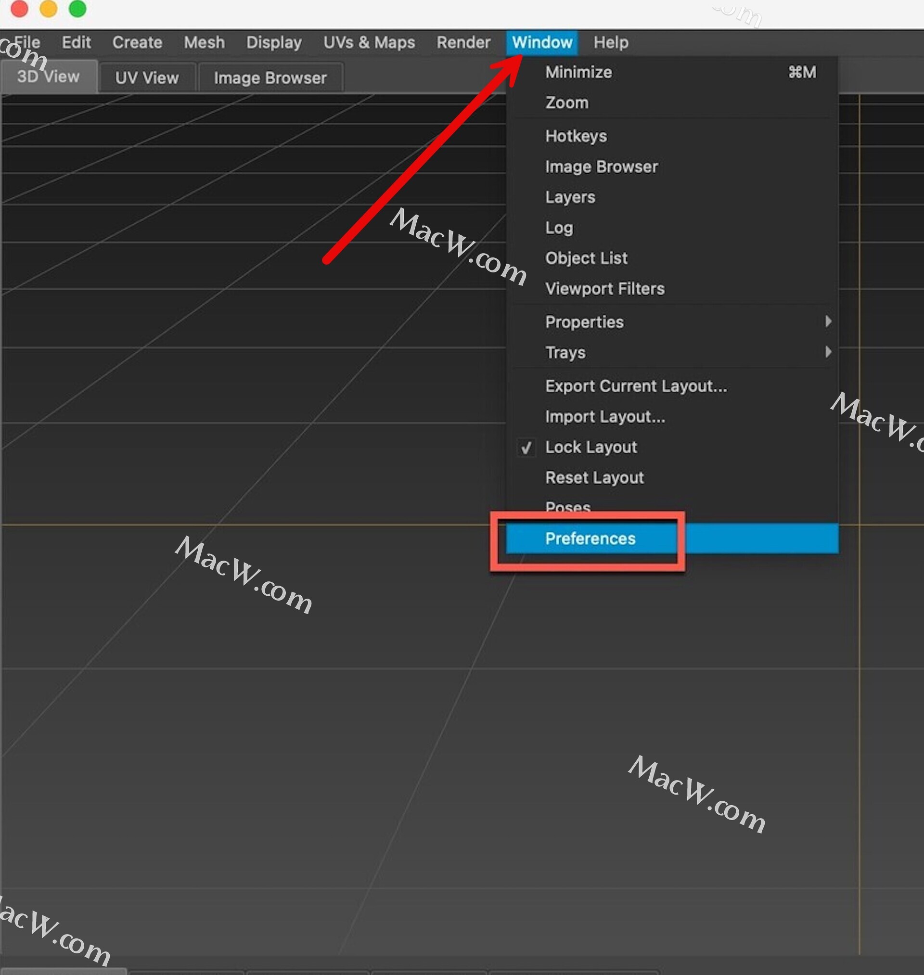Open Object List from the Window menu
924x975 pixels.
pos(673,258)
